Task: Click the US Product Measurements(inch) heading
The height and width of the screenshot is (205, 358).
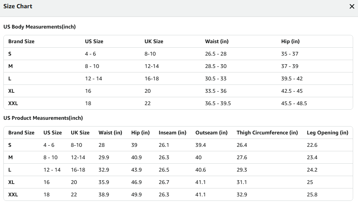Action: tap(43, 118)
